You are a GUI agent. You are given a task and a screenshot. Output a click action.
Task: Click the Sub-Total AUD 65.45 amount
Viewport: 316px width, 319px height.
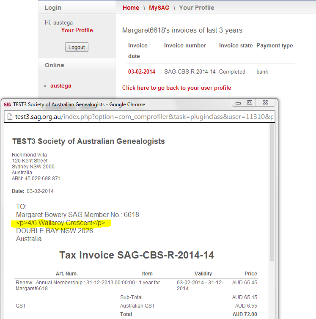(x=245, y=297)
